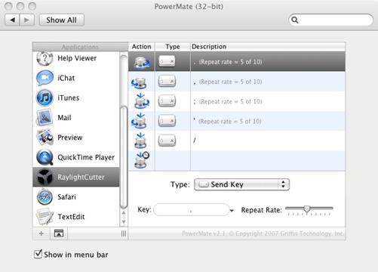This screenshot has width=378, height=272.
Task: Select the RaylightCutter application icon
Action: click(45, 177)
